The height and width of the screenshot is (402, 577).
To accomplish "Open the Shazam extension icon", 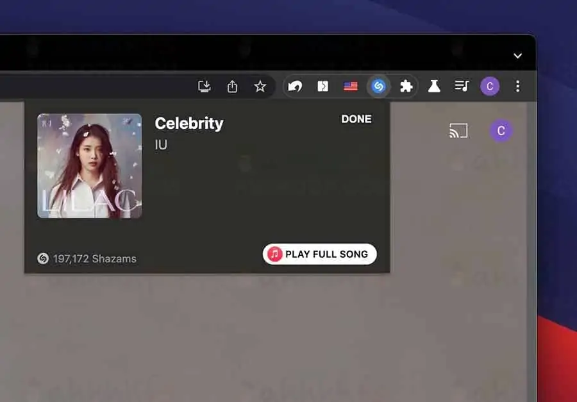I will click(378, 86).
